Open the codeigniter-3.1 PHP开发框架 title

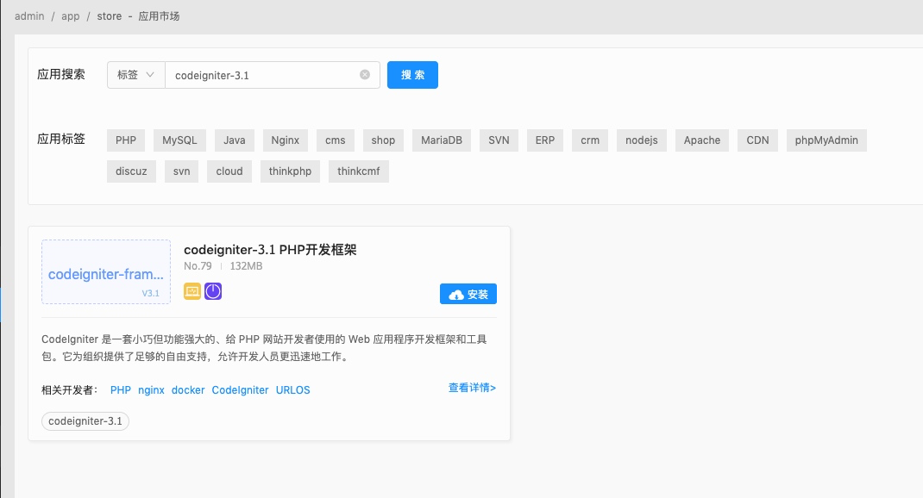pos(270,249)
